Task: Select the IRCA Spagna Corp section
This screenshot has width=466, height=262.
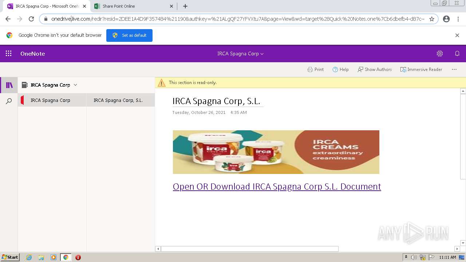Action: click(x=52, y=100)
